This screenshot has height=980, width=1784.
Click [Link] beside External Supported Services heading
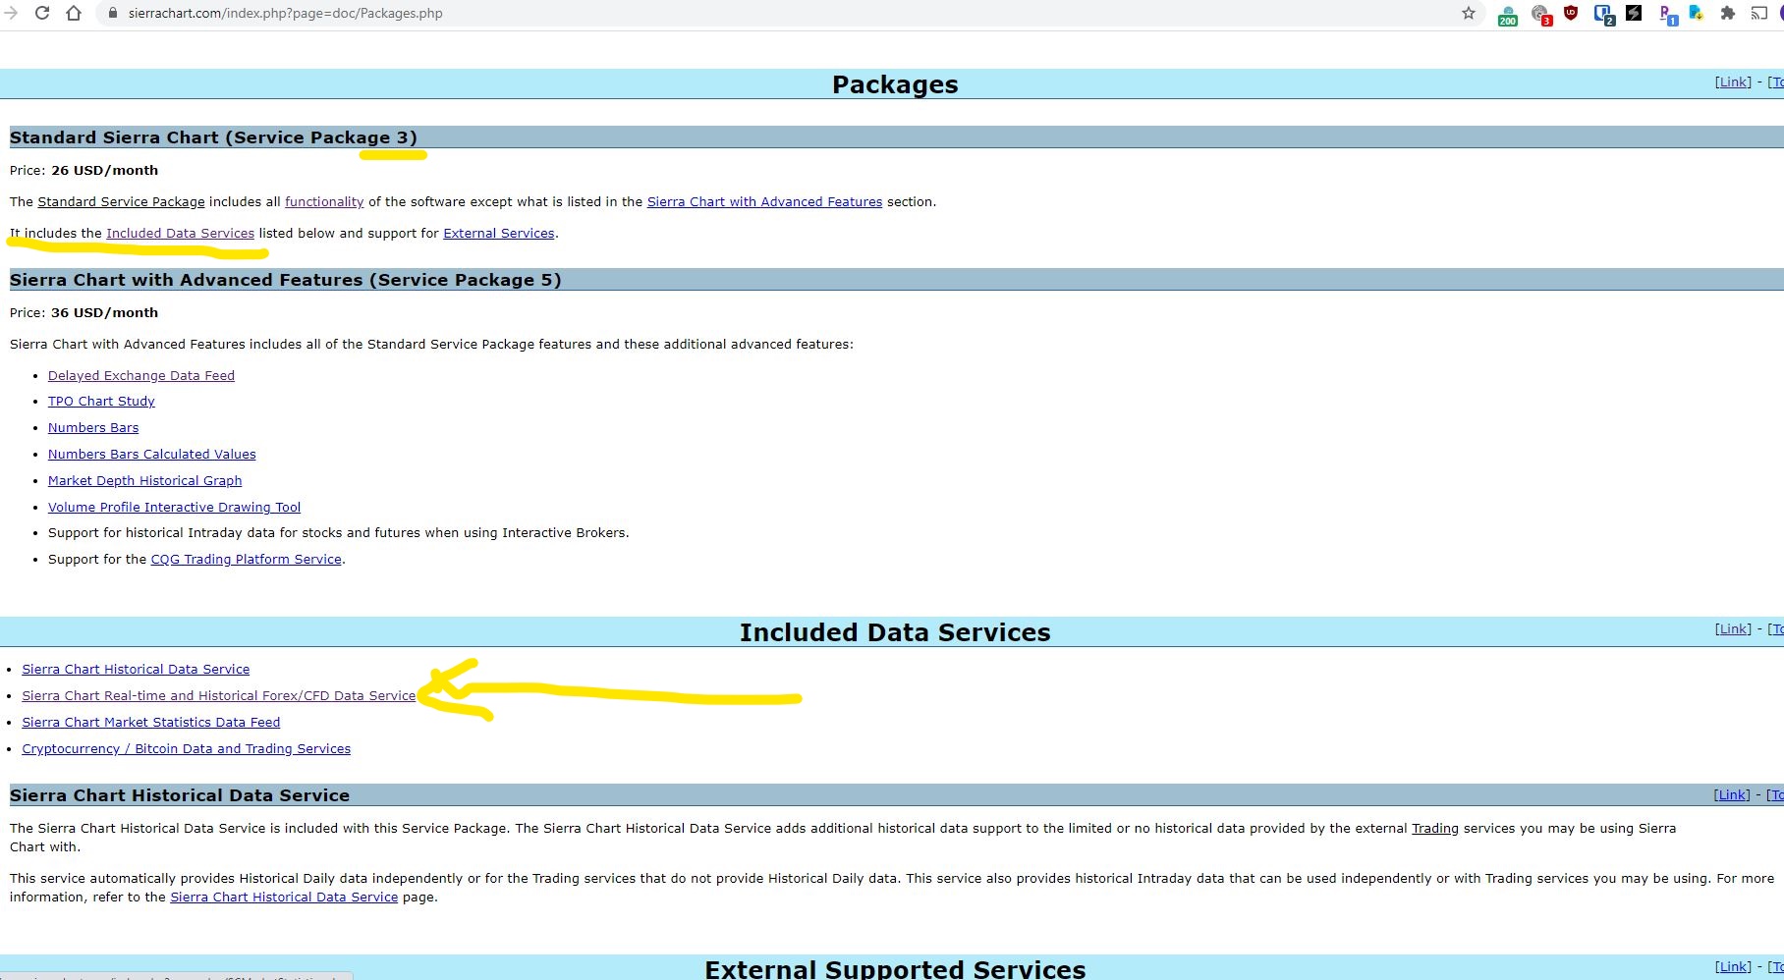tap(1733, 967)
